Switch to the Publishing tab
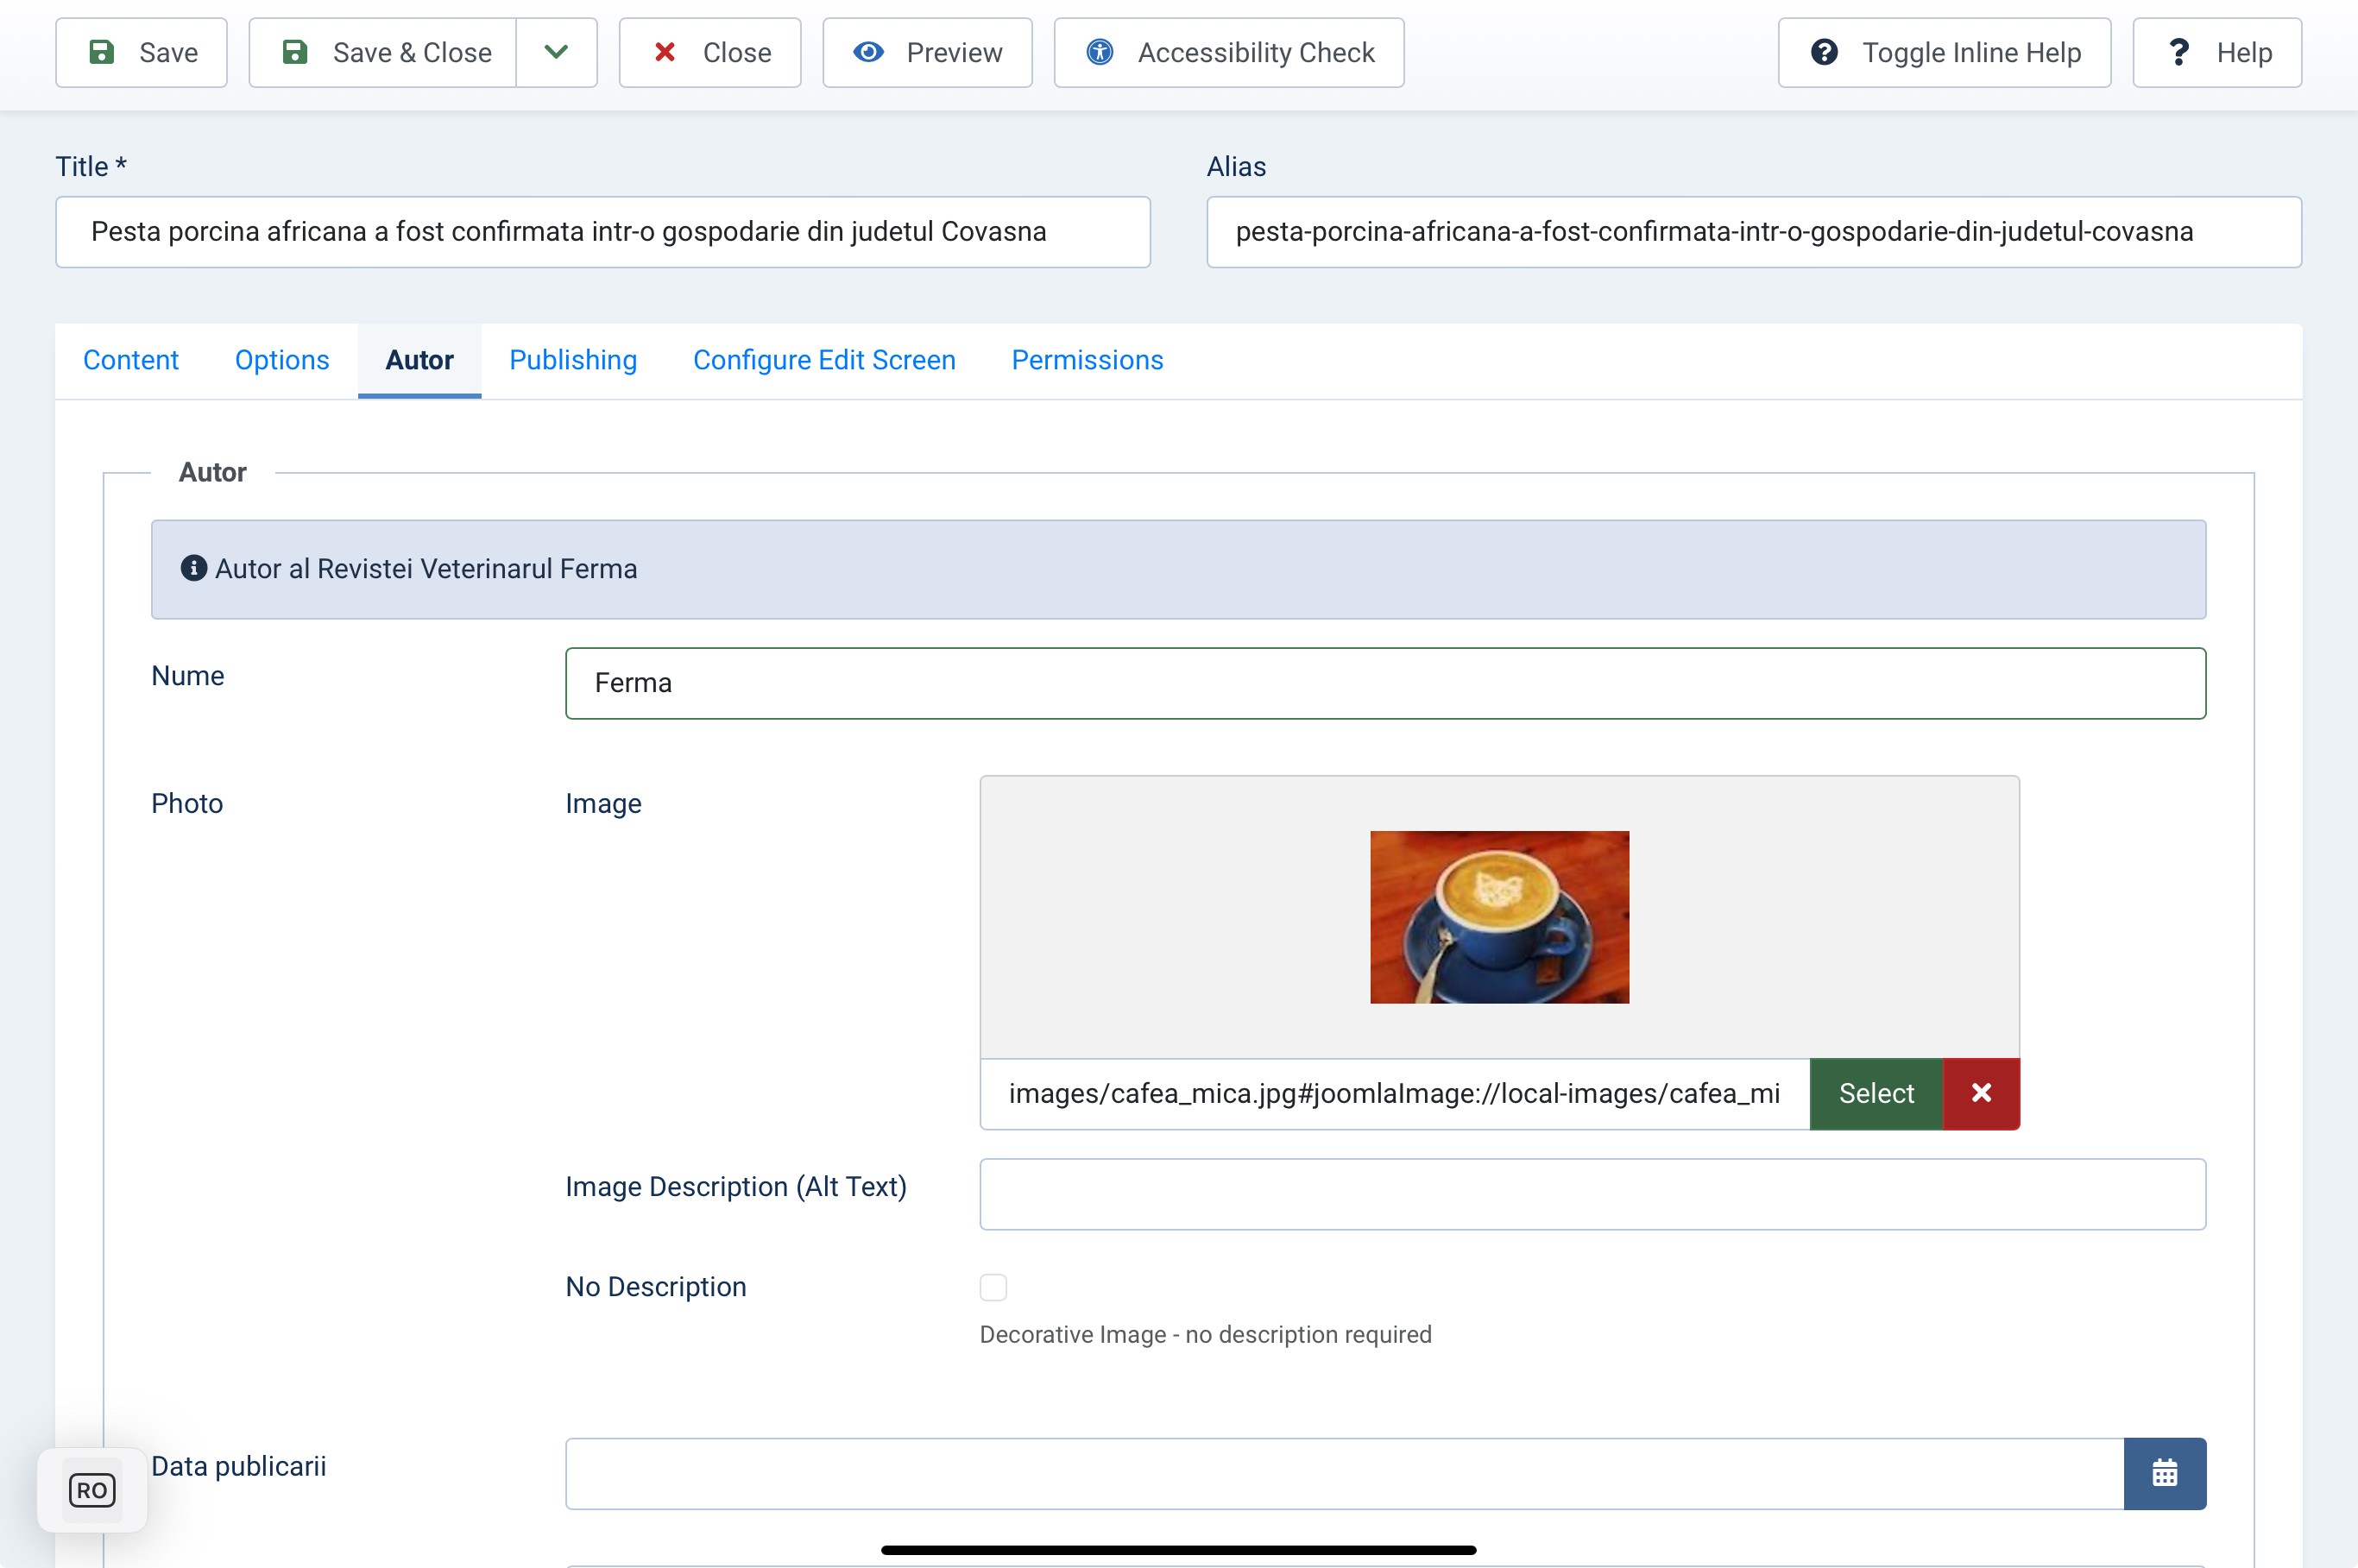This screenshot has height=1568, width=2358. point(573,360)
